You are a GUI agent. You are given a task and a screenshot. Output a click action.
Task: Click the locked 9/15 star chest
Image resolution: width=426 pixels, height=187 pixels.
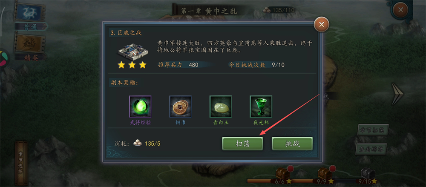coord(368,173)
